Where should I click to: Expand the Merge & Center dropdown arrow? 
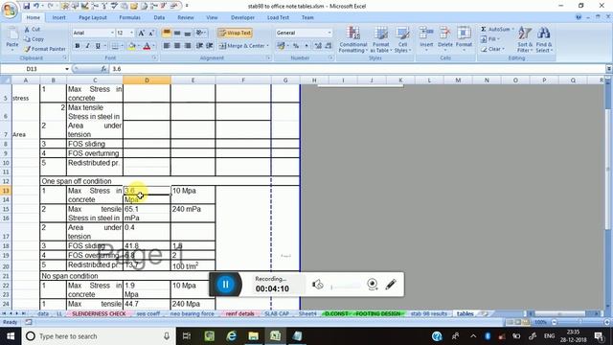(268, 46)
